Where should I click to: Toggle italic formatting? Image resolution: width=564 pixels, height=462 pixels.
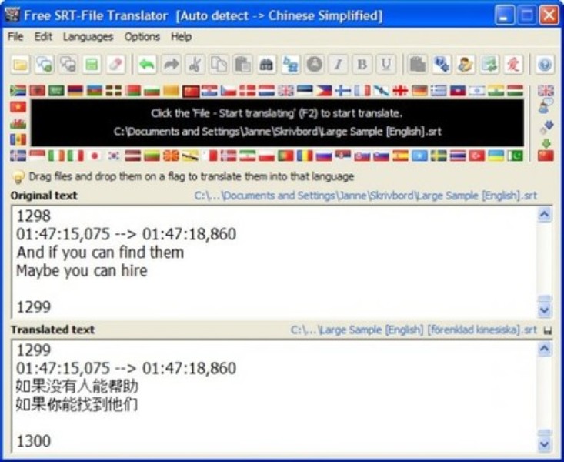(339, 65)
